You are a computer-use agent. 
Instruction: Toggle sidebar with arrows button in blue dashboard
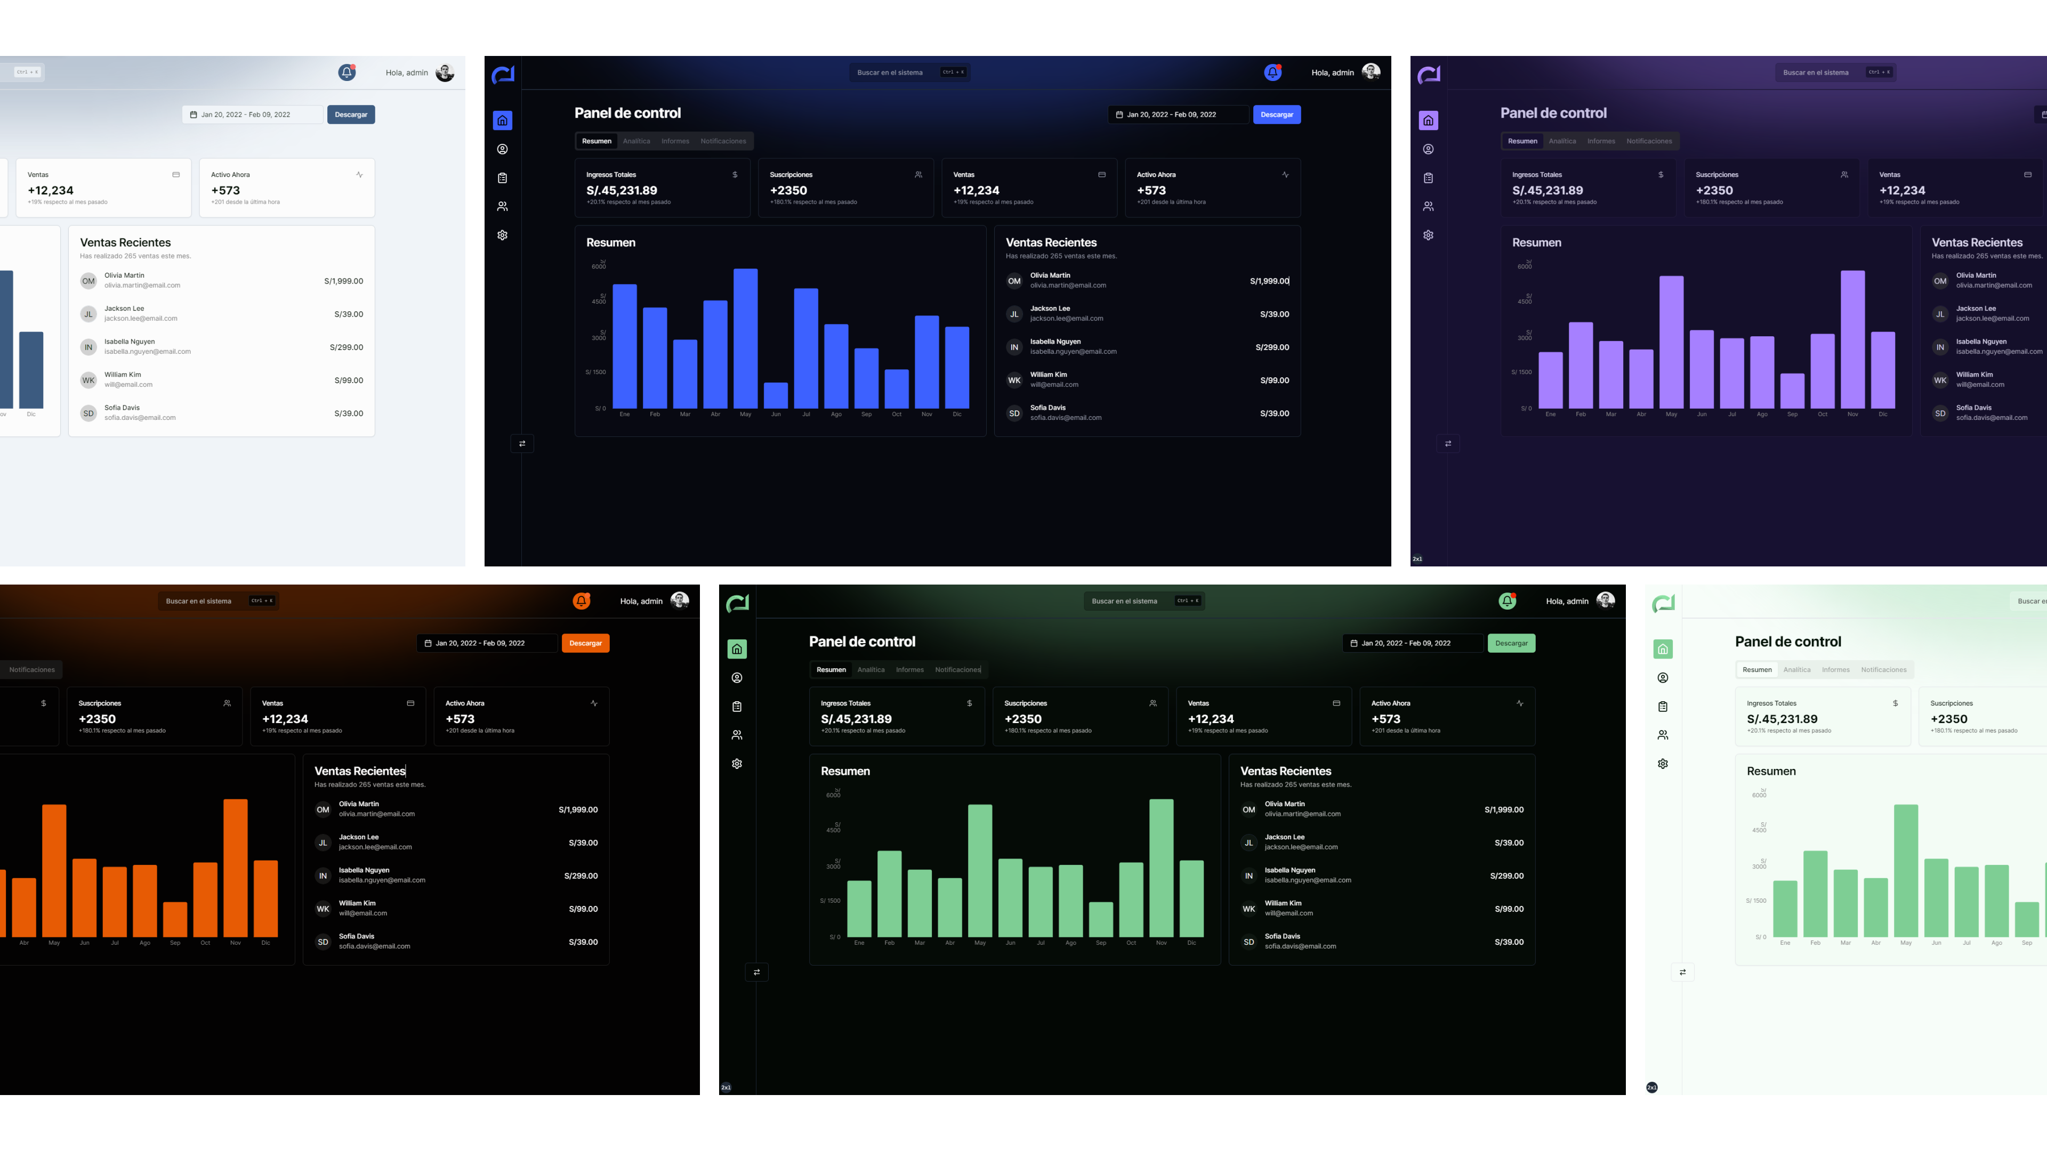click(x=522, y=444)
